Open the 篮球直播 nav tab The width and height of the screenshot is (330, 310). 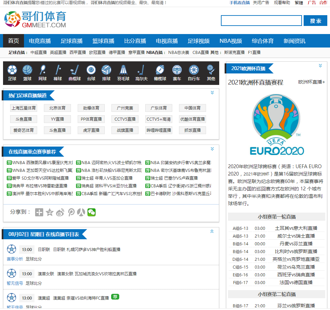(x=103, y=41)
